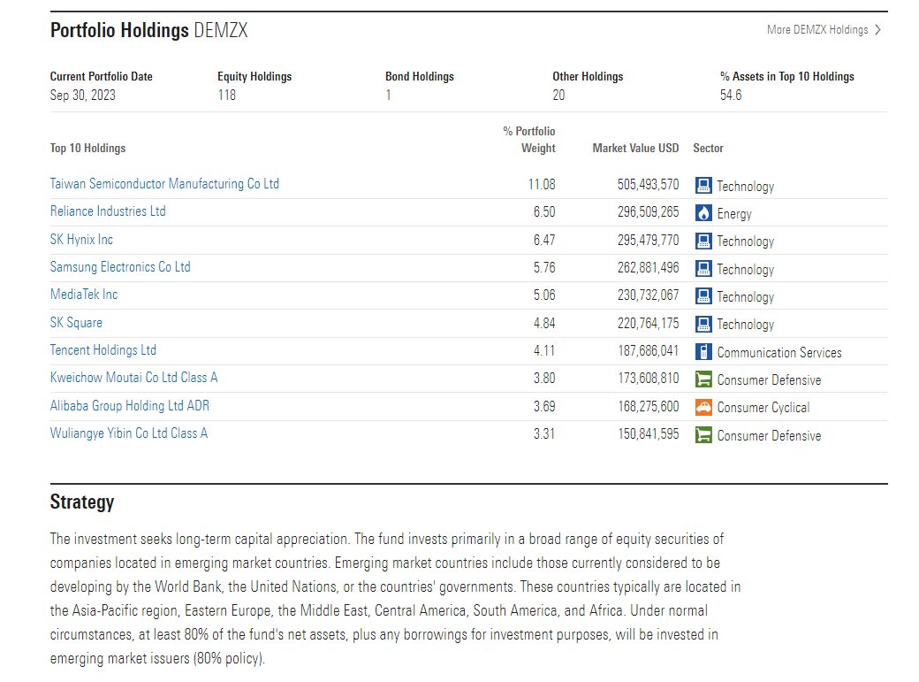
Task: Click Energy sector label
Action: [x=733, y=214]
